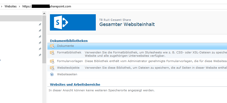Click the Formatbibliothek description text
227x103 pixels.
pos(156,54)
